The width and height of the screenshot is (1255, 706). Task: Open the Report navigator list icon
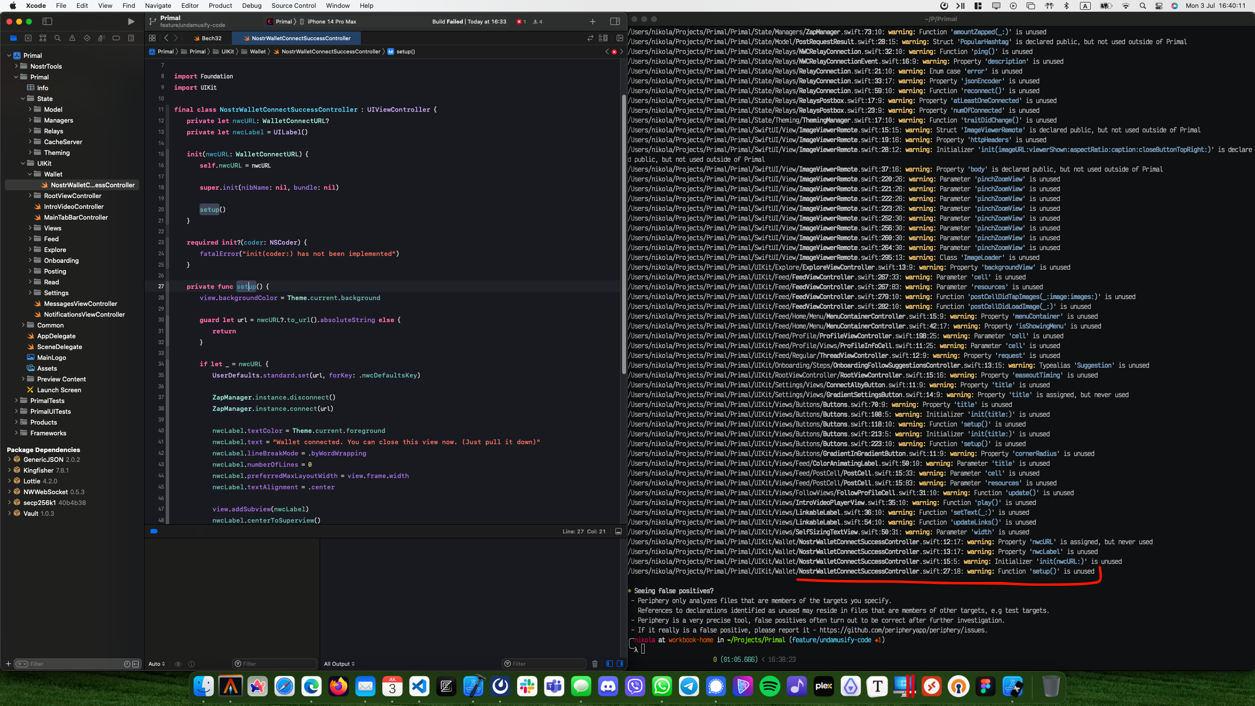coord(131,38)
